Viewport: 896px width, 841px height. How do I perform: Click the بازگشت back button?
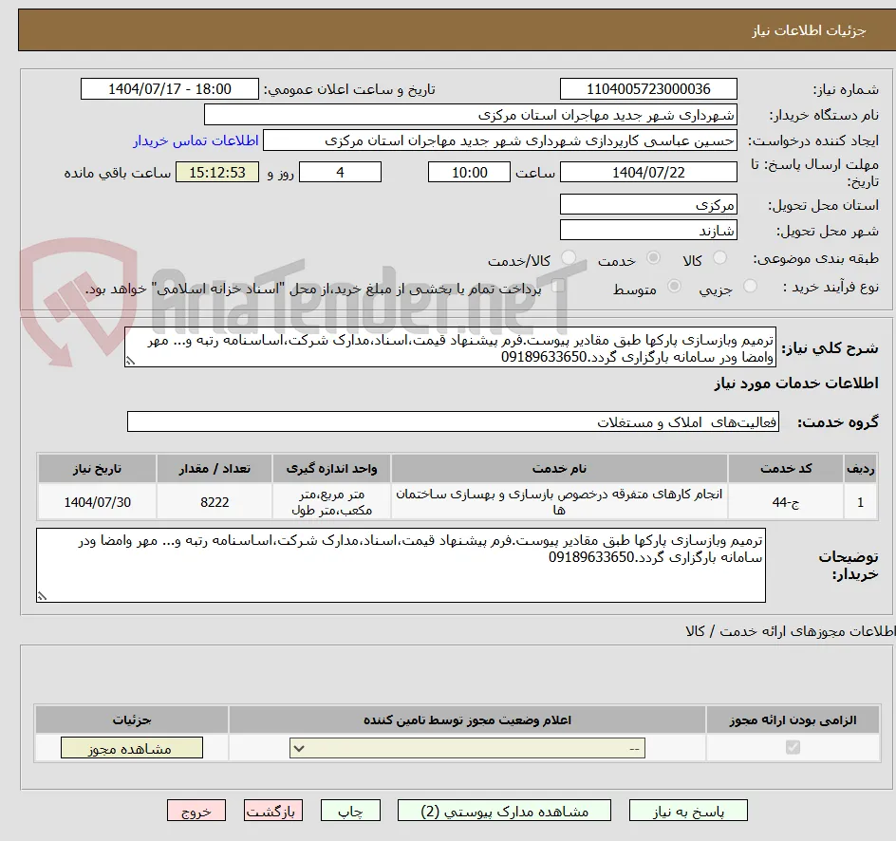point(273,811)
